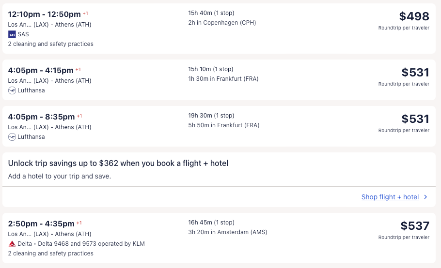Click the chevron arrow beside Shop flight + hotel

(425, 197)
